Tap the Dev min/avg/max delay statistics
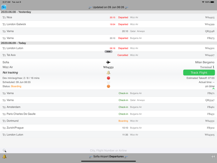The width and height of the screenshot is (217, 163). tap(21, 78)
